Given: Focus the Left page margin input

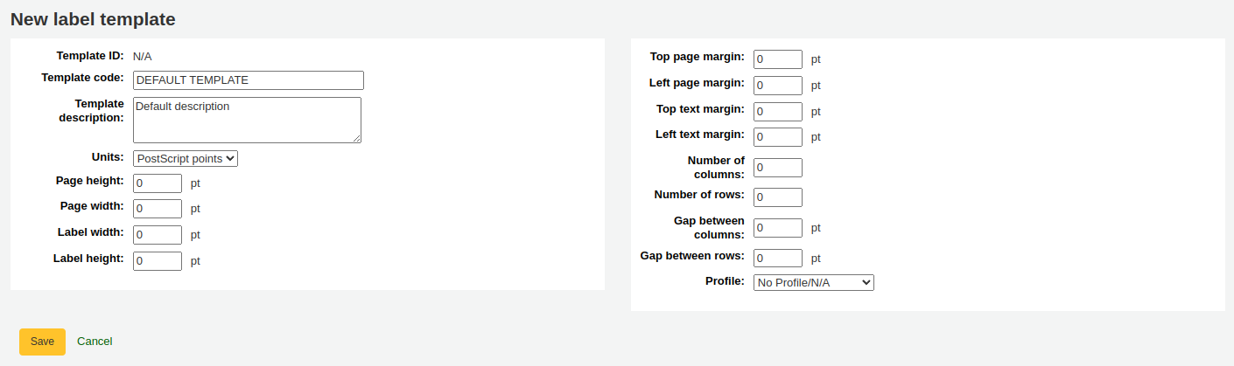Looking at the screenshot, I should [777, 86].
